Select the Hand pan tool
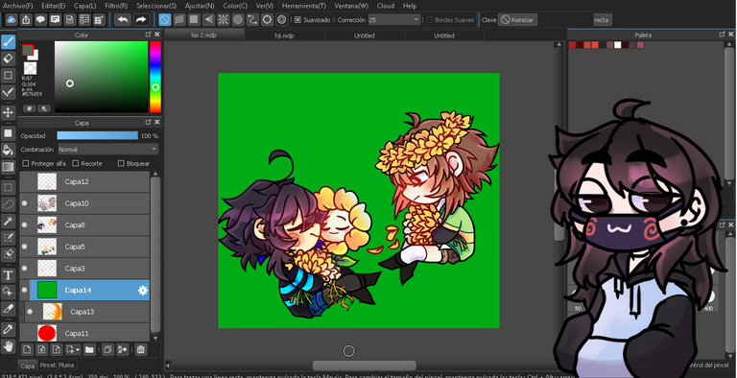The height and width of the screenshot is (378, 737). tap(8, 346)
